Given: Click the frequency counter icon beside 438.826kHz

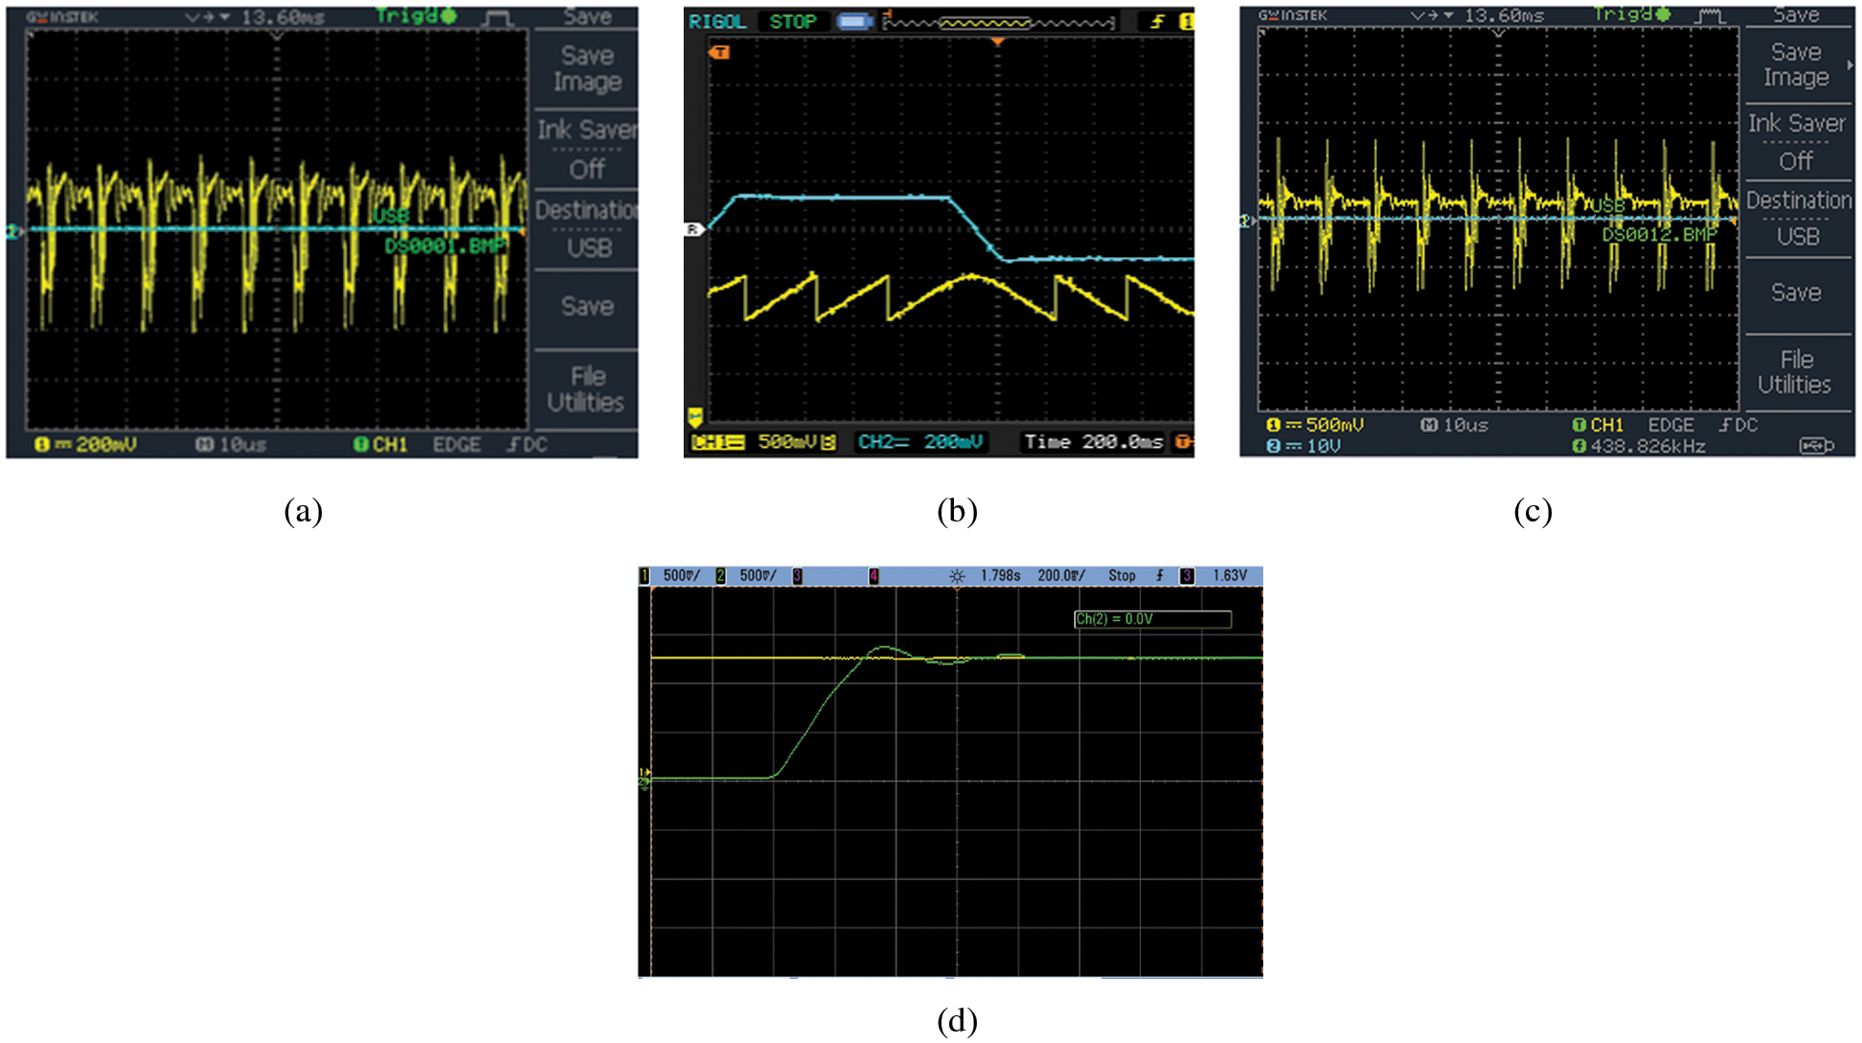Looking at the screenshot, I should (1578, 446).
